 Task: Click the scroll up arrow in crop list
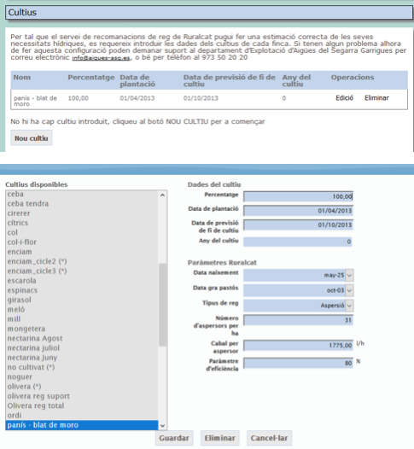tap(163, 195)
